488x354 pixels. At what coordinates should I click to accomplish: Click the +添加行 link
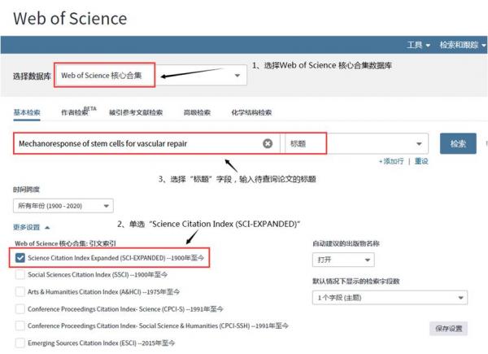click(x=391, y=161)
